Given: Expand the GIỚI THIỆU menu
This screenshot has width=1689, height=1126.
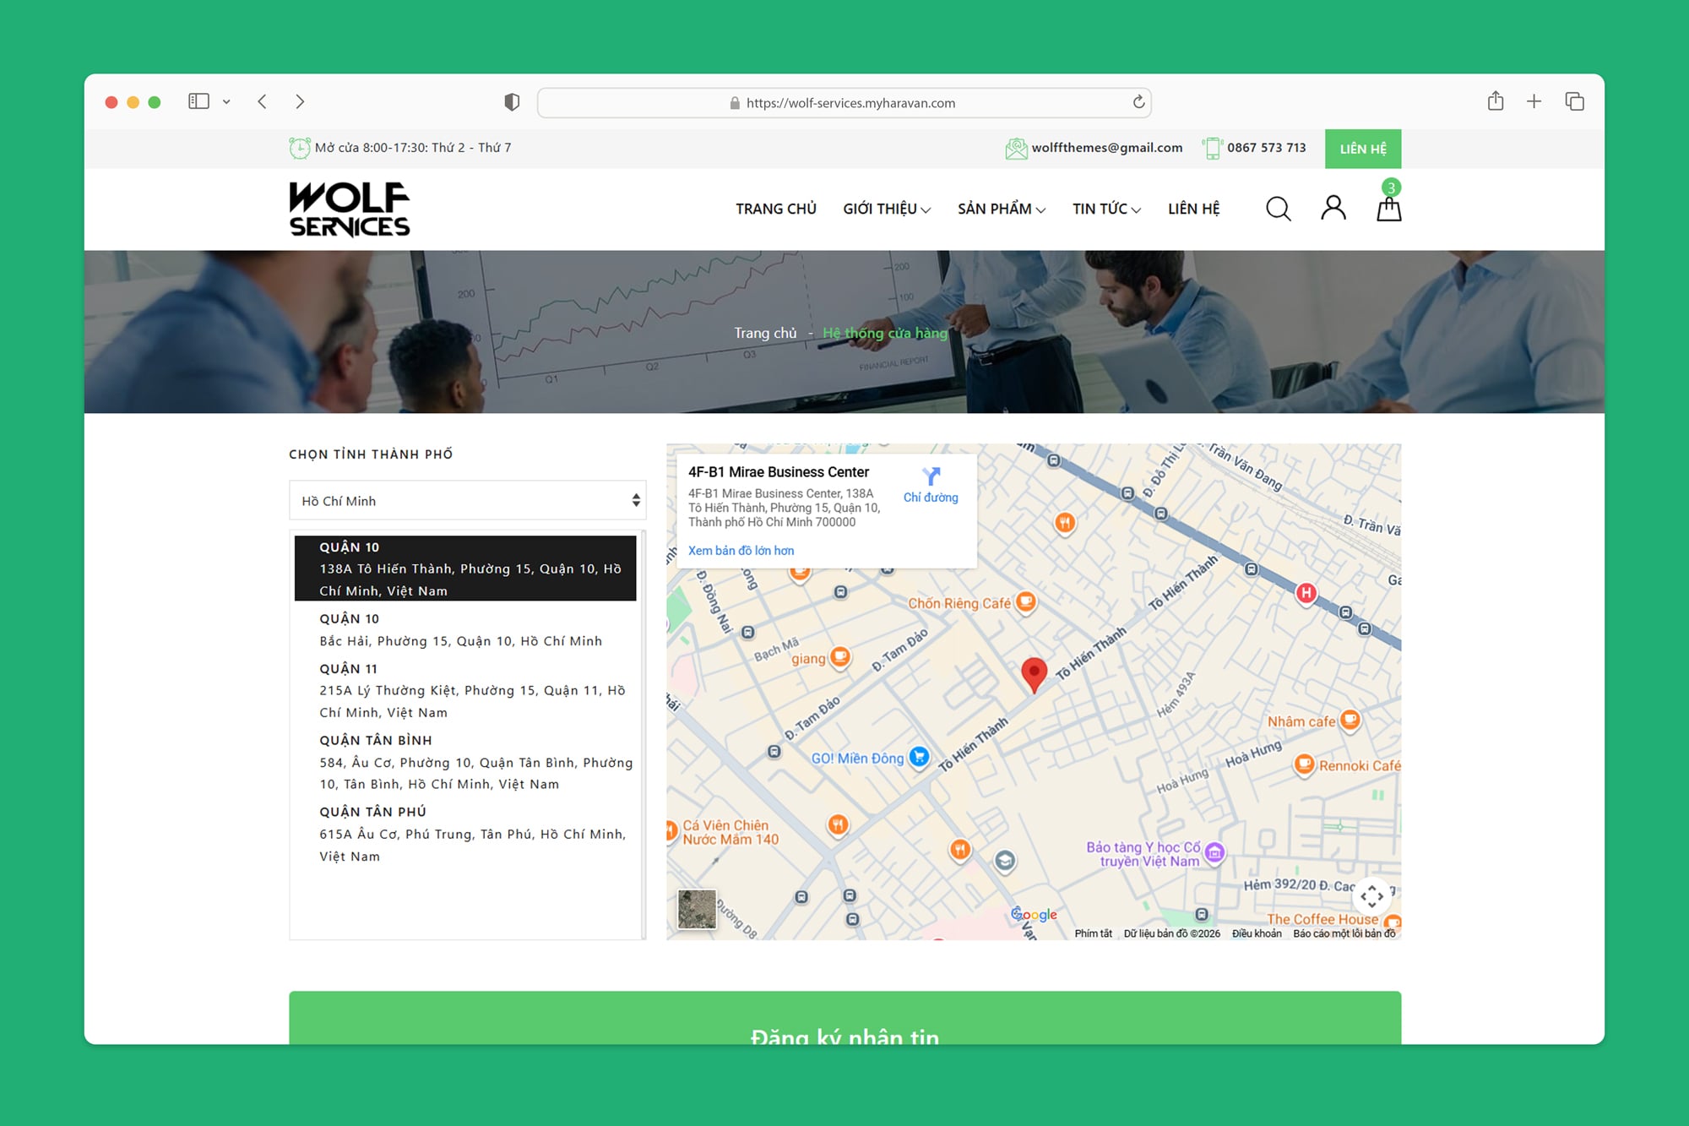Looking at the screenshot, I should [886, 209].
